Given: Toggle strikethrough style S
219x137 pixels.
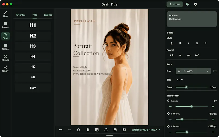Looking at the screenshot, I should pos(206,43).
